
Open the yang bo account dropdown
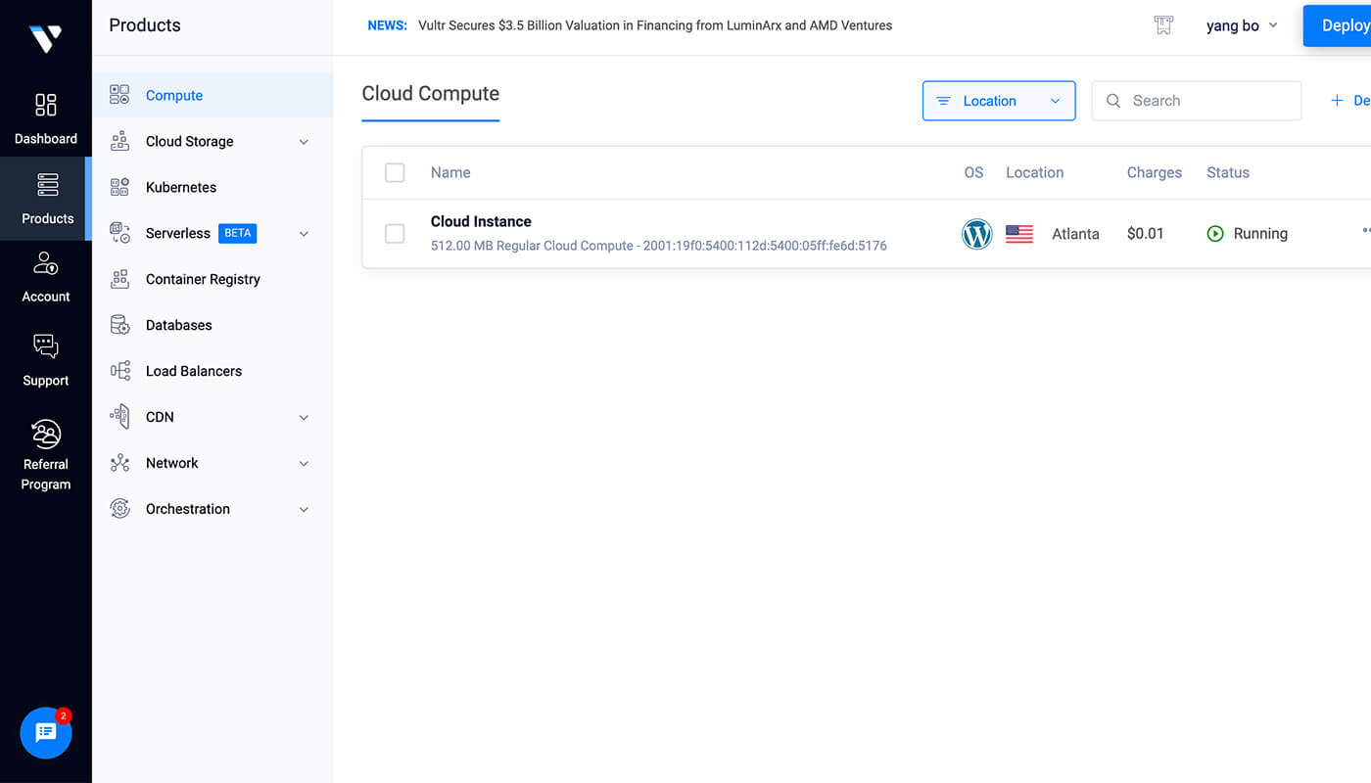[1242, 25]
